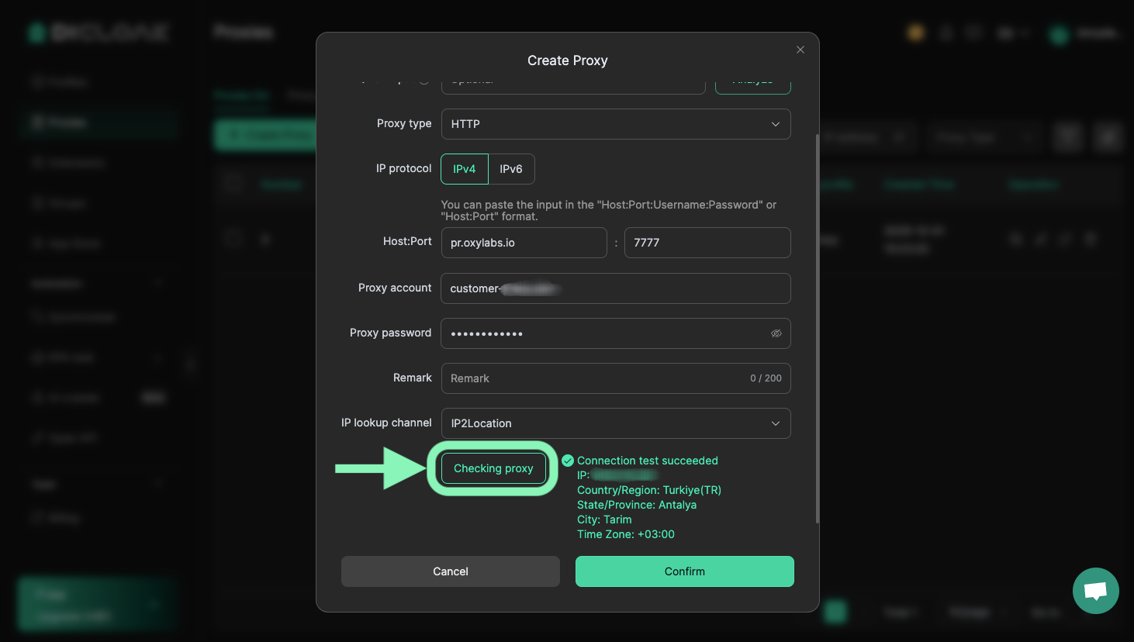Screen dimensions: 1134x642
Task: Close the Create Proxy dialog
Action: (800, 50)
